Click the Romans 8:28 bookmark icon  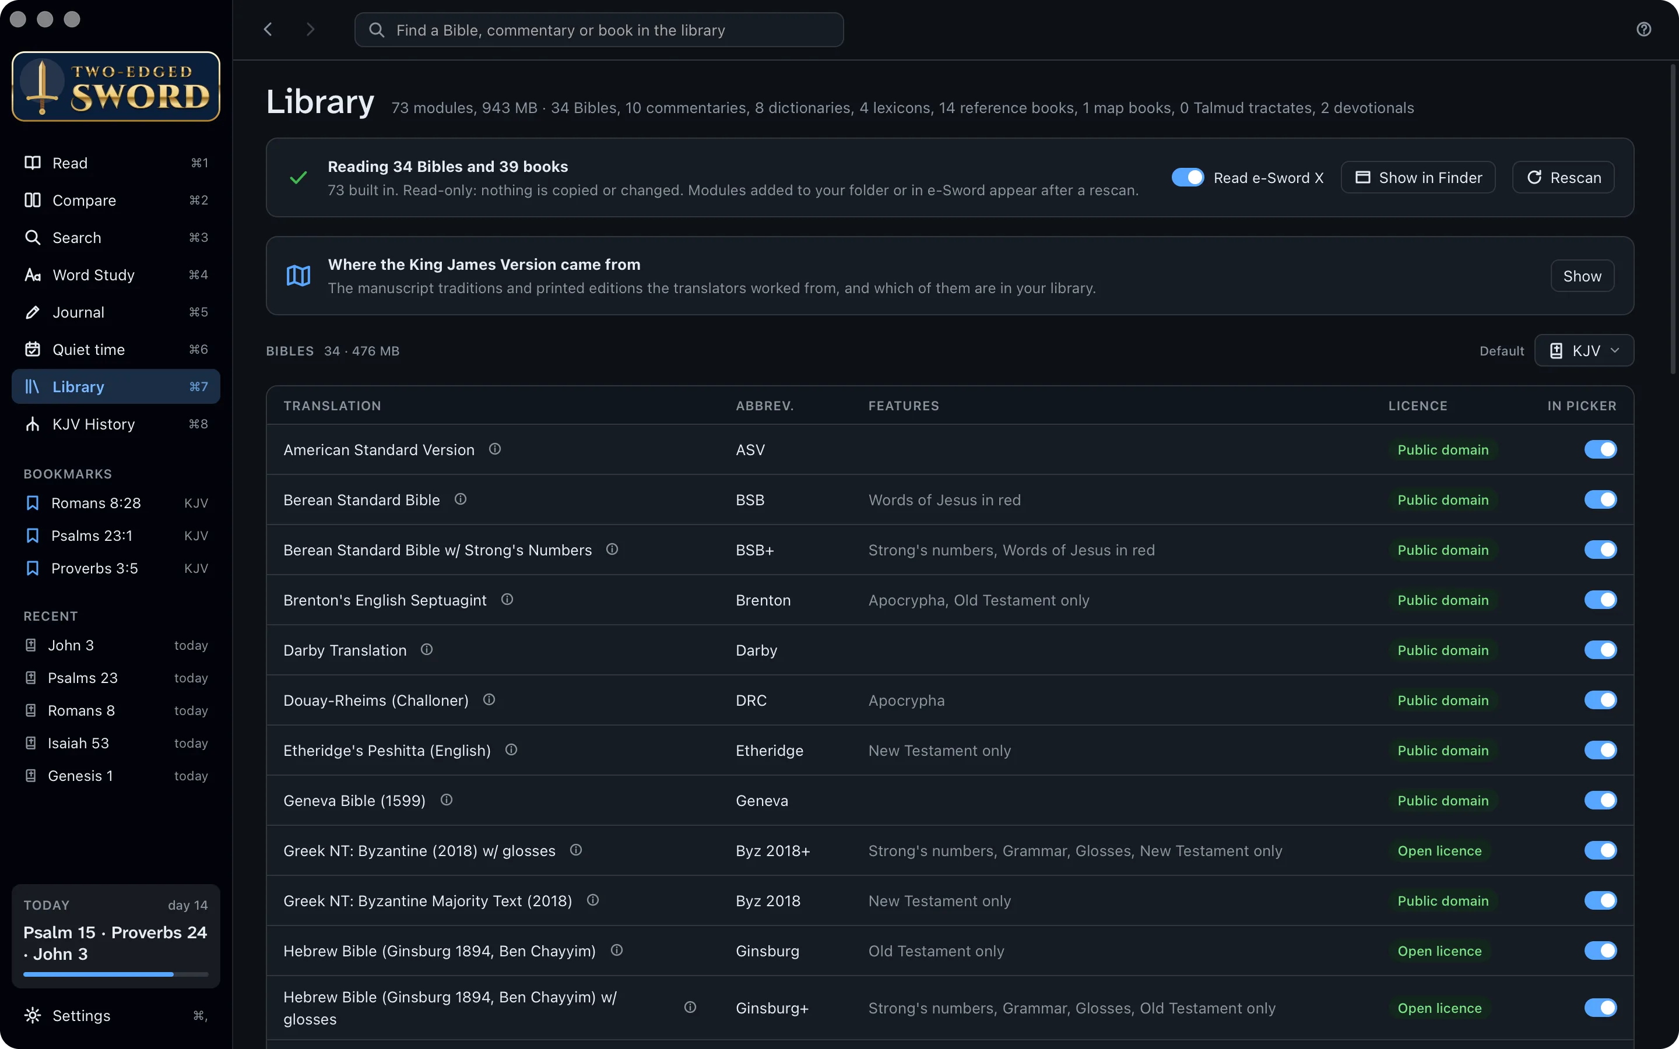(32, 502)
